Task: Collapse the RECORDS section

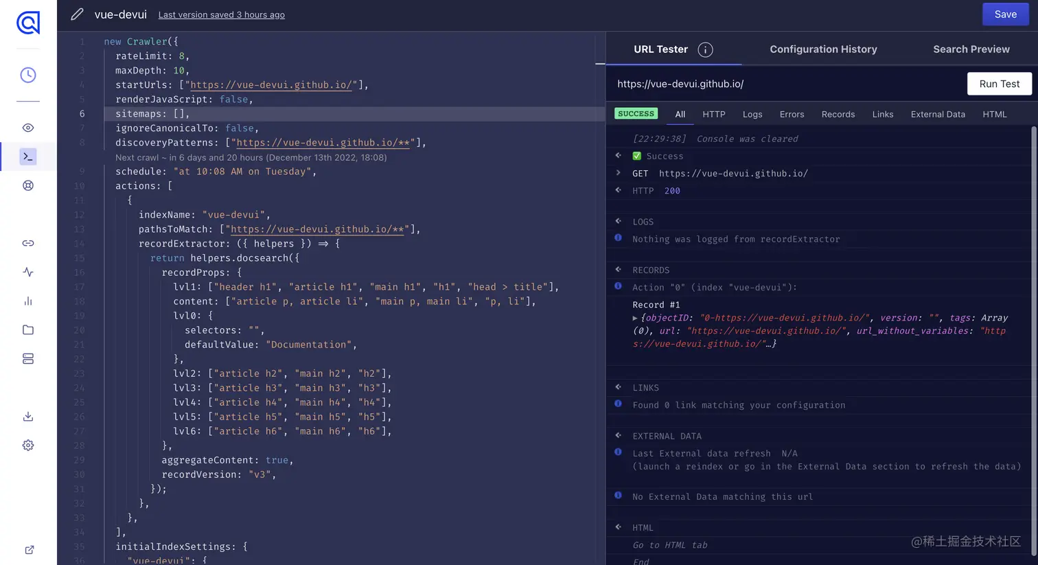Action: 618,269
